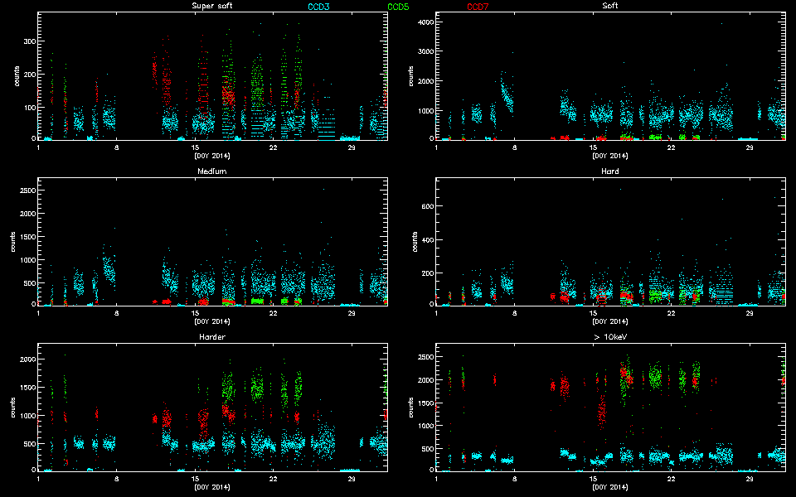Click the 'counts' y-axis label of Hard plot
This screenshot has height=497, width=796.
(x=414, y=242)
